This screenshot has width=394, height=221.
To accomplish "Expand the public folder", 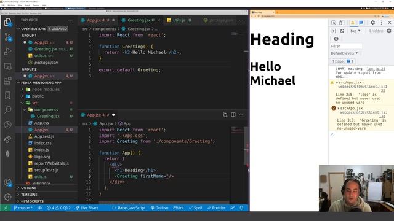I will 38,96.
